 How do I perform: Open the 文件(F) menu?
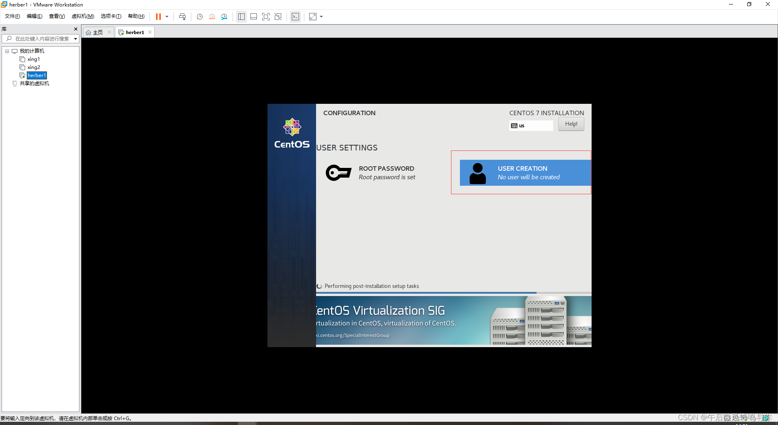pos(13,16)
